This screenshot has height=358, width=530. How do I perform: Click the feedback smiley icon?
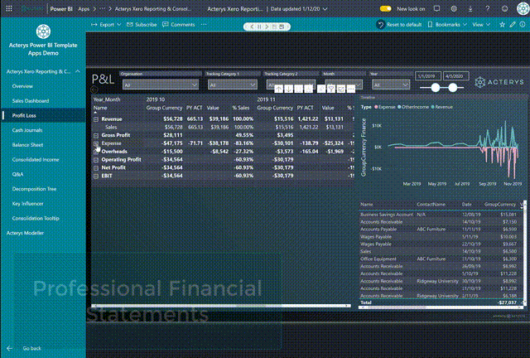[x=504, y=9]
